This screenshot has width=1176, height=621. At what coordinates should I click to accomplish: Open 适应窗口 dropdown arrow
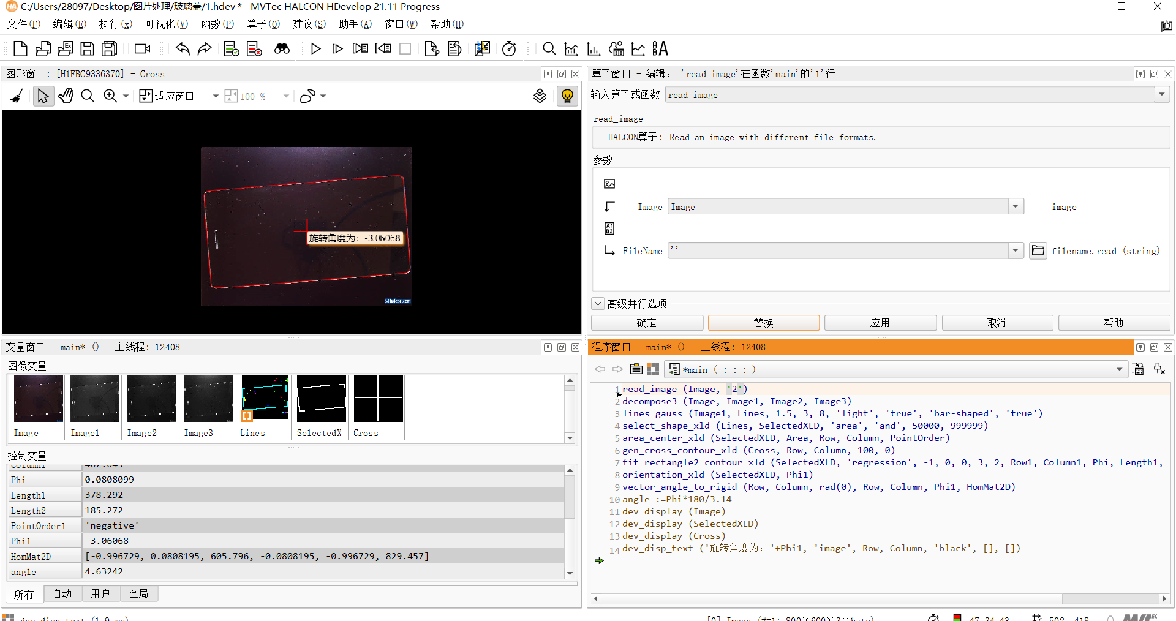216,96
